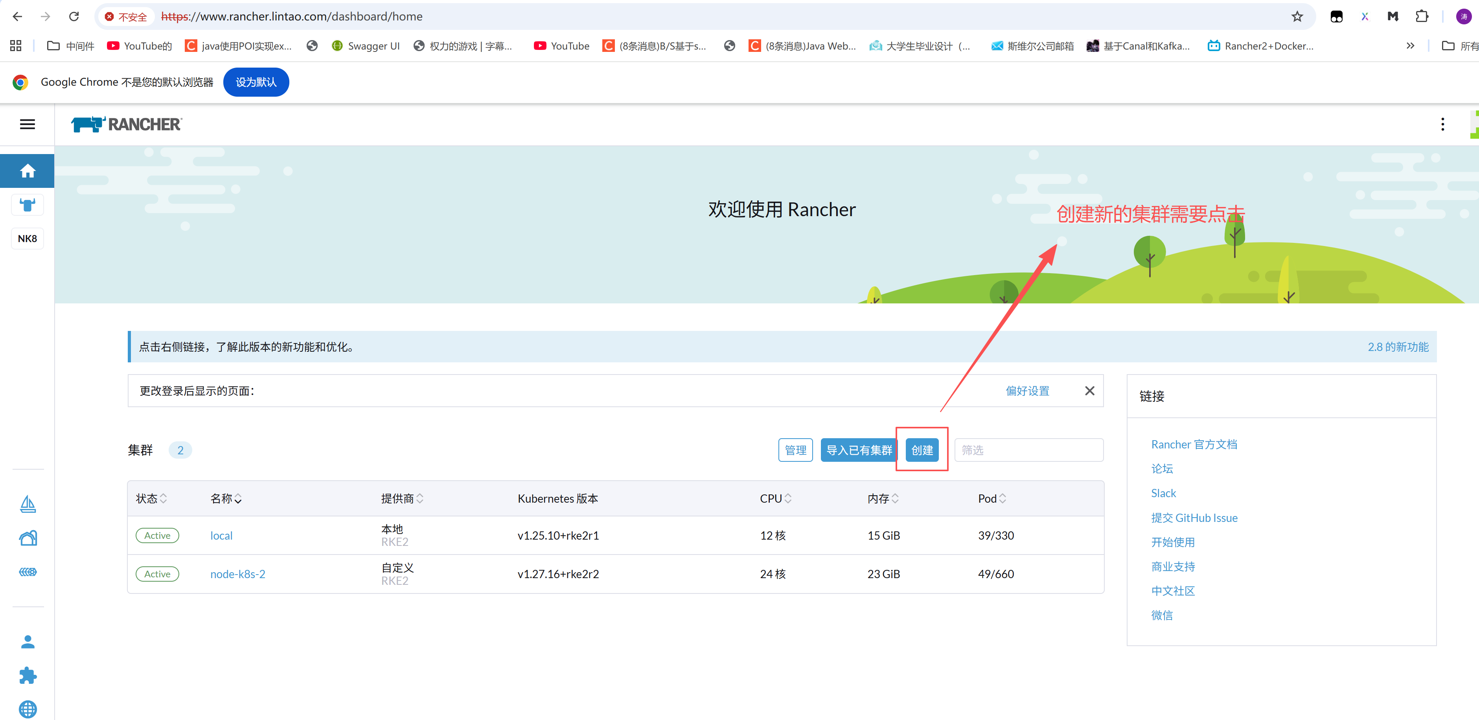This screenshot has width=1479, height=720.
Task: Sort clusters by Pod column
Action: point(992,498)
